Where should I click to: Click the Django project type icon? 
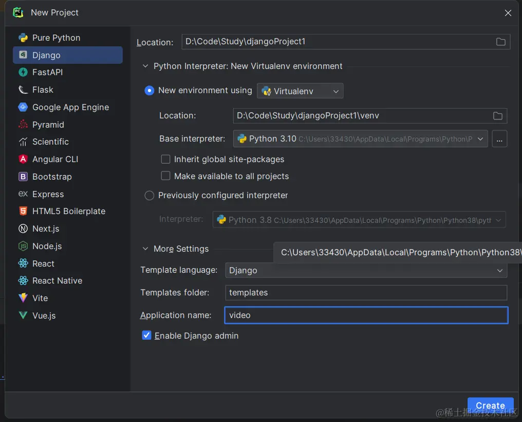pyautogui.click(x=23, y=55)
